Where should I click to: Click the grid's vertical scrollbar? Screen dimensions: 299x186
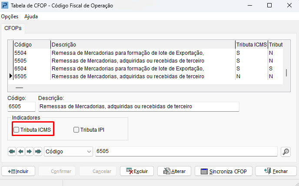(286, 73)
